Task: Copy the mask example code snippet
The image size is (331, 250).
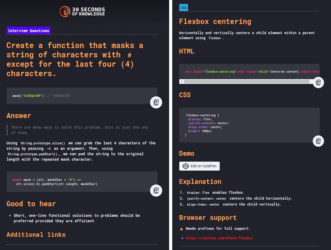Action: pos(156,102)
